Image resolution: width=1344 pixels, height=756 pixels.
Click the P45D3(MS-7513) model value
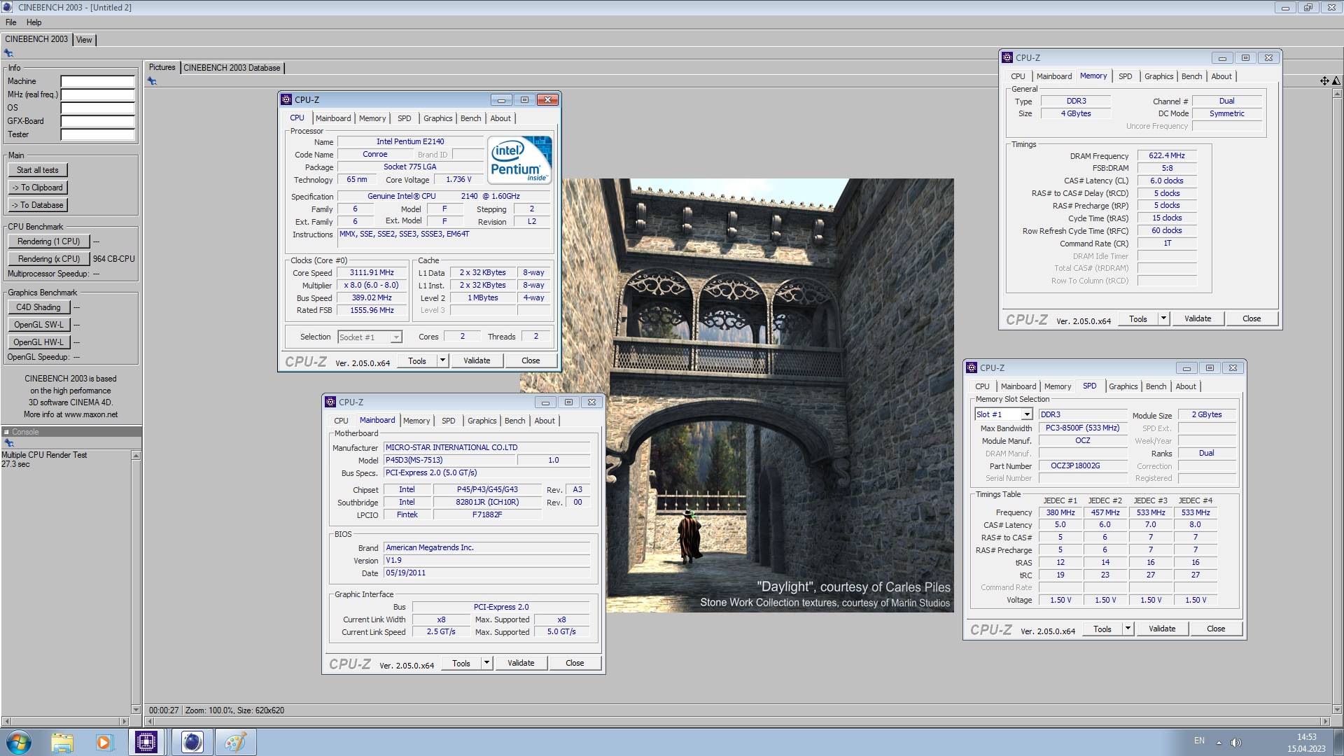pos(450,460)
